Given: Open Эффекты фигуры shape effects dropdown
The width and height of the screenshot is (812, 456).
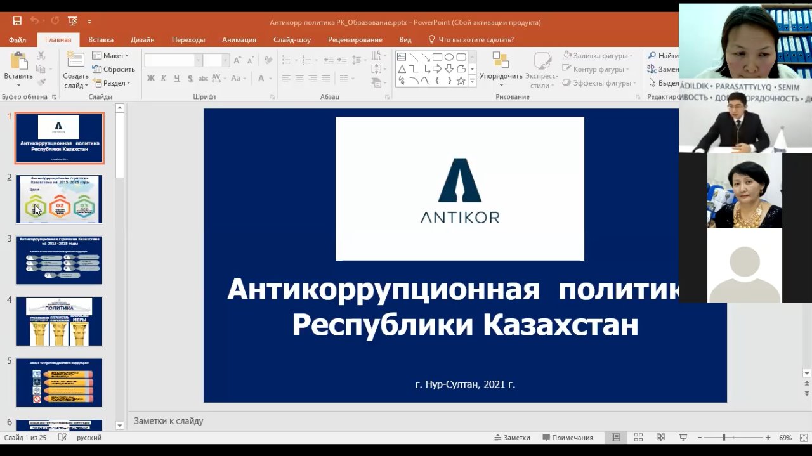Looking at the screenshot, I should (599, 83).
